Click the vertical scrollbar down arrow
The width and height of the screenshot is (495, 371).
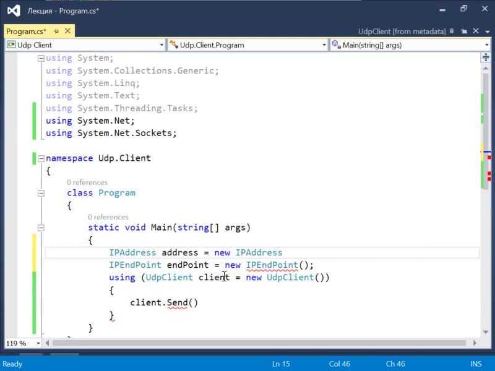[486, 331]
